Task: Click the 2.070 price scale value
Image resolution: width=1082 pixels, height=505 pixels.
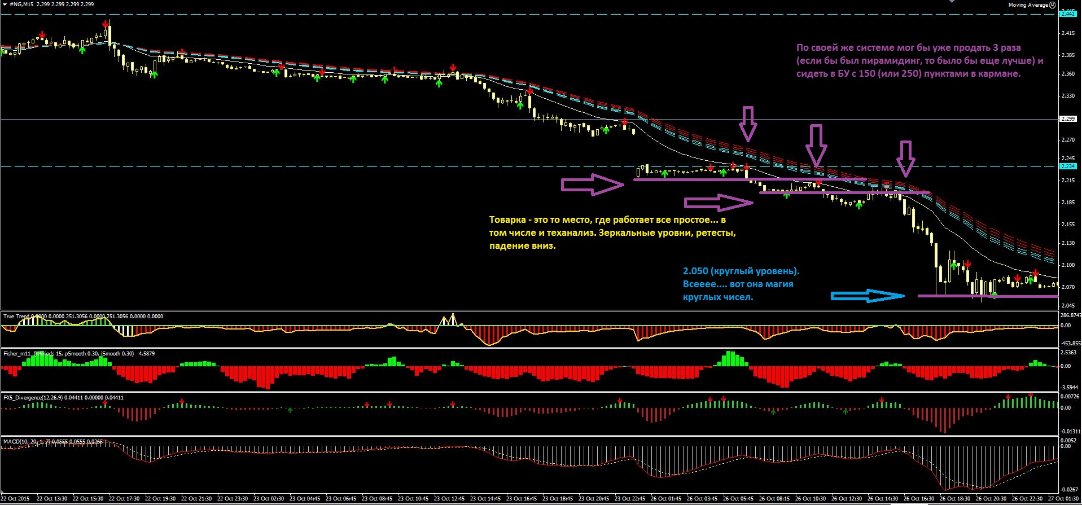Action: (x=1068, y=287)
